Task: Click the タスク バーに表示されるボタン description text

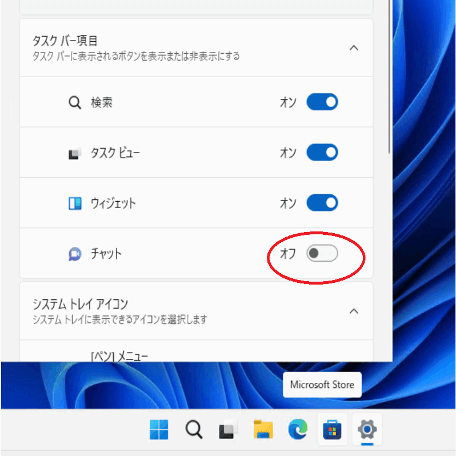Action: coord(136,56)
